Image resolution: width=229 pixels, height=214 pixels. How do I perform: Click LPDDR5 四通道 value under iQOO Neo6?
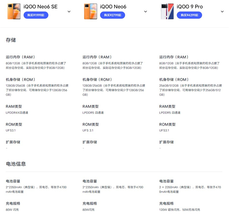coord(93,113)
